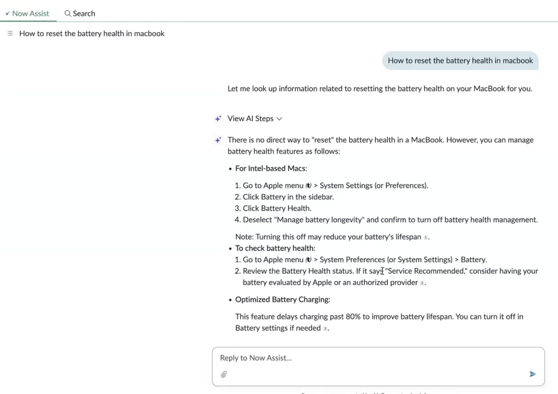The height and width of the screenshot is (394, 558).
Task: Open the Search tab
Action: tap(80, 14)
